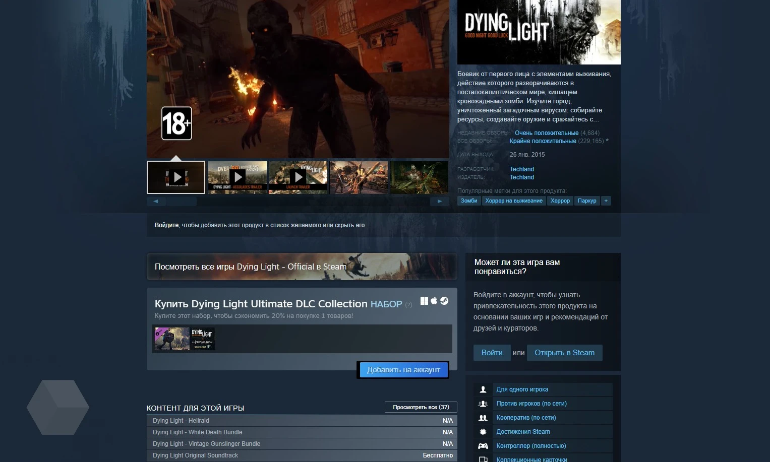Image resolution: width=770 pixels, height=462 pixels.
Task: Click the Добавить на аккаунт button
Action: (403, 370)
